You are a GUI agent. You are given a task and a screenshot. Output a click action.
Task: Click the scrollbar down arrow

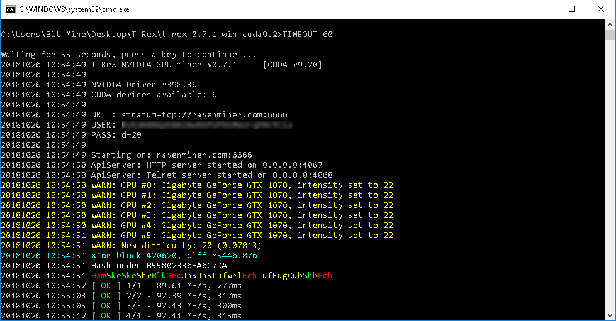610,315
